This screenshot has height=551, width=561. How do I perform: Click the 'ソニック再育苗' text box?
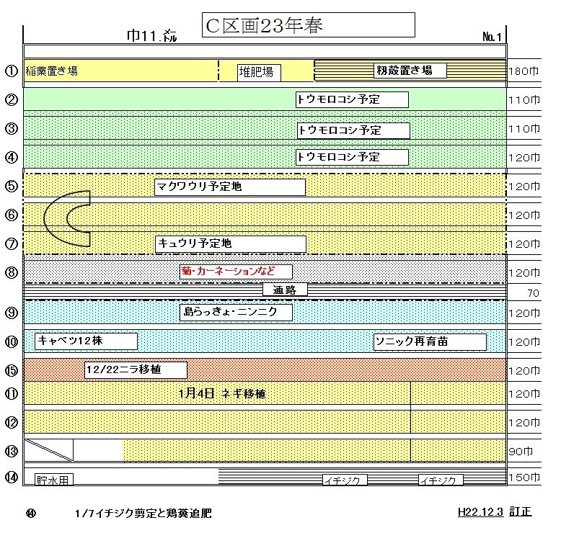(x=430, y=342)
